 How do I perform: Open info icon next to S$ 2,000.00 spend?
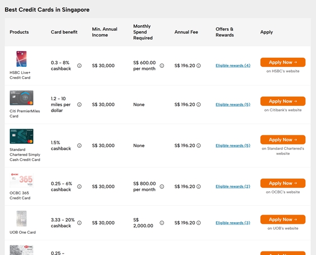click(162, 223)
